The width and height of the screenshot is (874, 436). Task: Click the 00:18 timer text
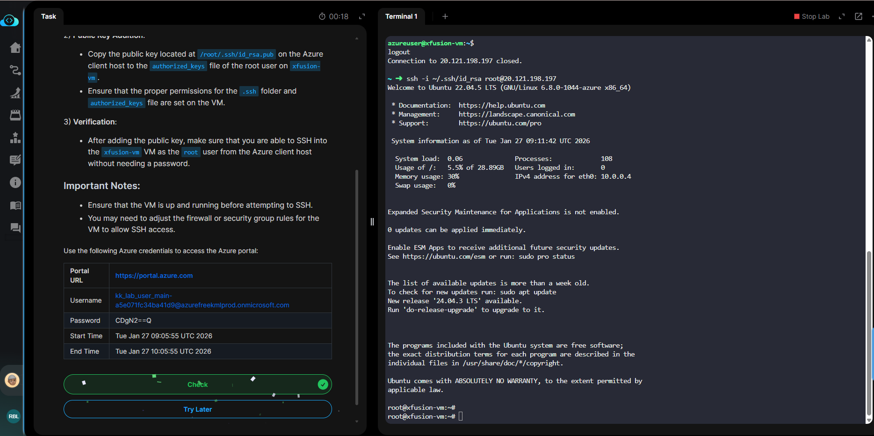pos(339,16)
